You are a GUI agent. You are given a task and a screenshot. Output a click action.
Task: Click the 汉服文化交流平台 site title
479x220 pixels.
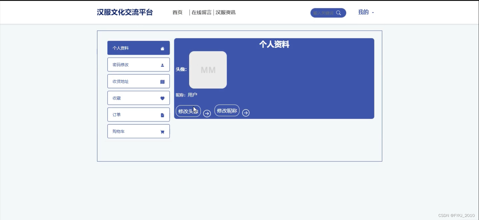coord(125,12)
